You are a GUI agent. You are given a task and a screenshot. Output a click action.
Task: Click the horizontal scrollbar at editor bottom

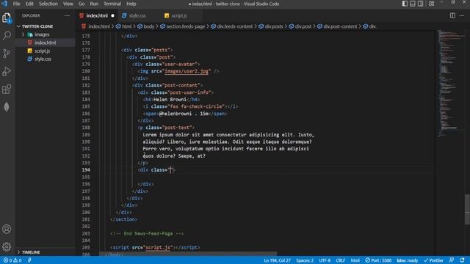(x=188, y=254)
